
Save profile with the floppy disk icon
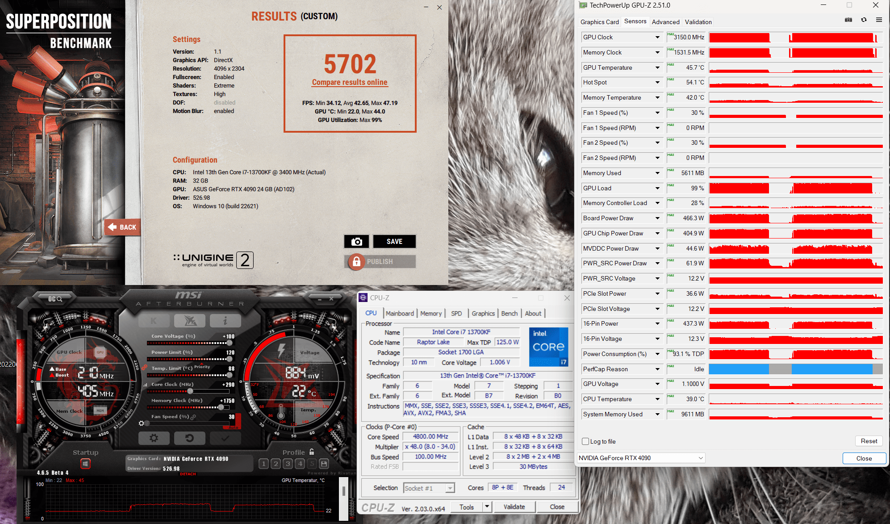pyautogui.click(x=324, y=464)
